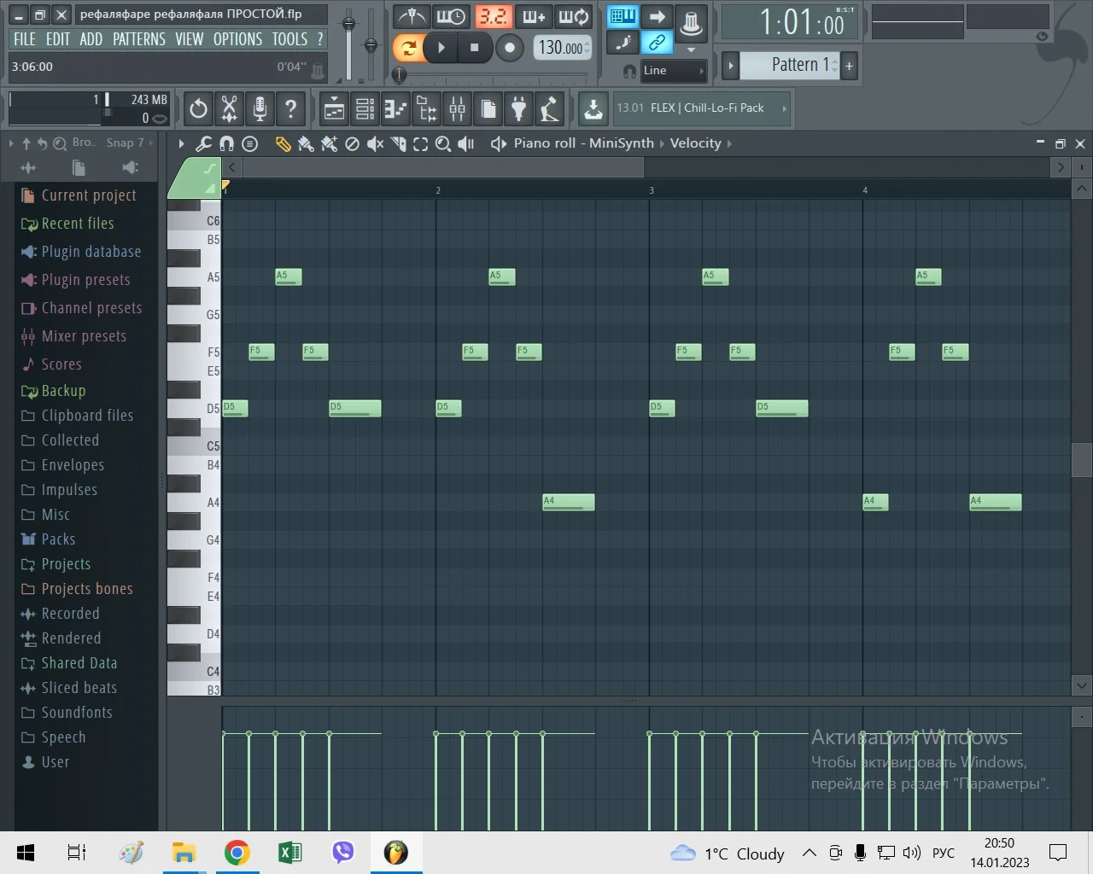This screenshot has height=874, width=1093.
Task: Open the Pattern 1 selector menu arrow
Action: [x=730, y=66]
